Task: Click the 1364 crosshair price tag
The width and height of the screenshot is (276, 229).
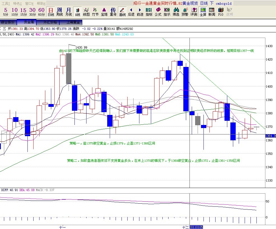Action: (x=271, y=136)
